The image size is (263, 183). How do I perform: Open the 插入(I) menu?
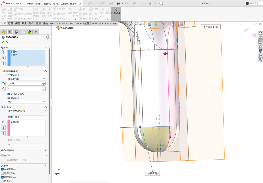pos(56,4)
